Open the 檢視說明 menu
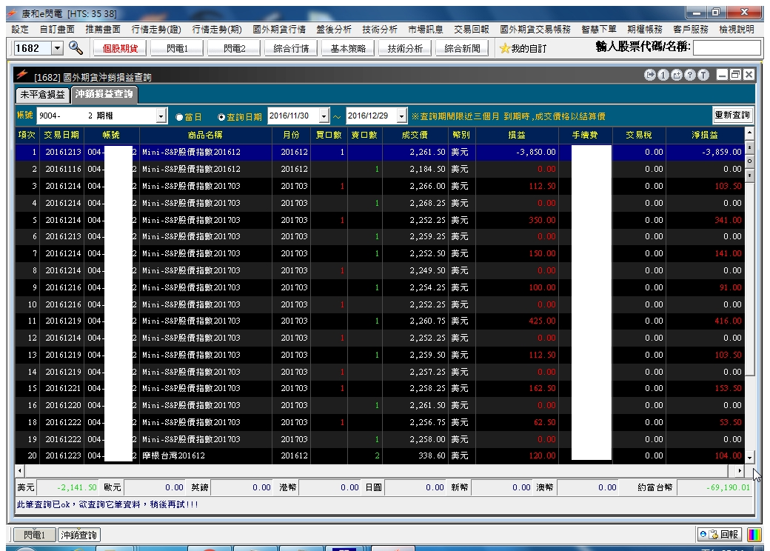 pos(737,30)
